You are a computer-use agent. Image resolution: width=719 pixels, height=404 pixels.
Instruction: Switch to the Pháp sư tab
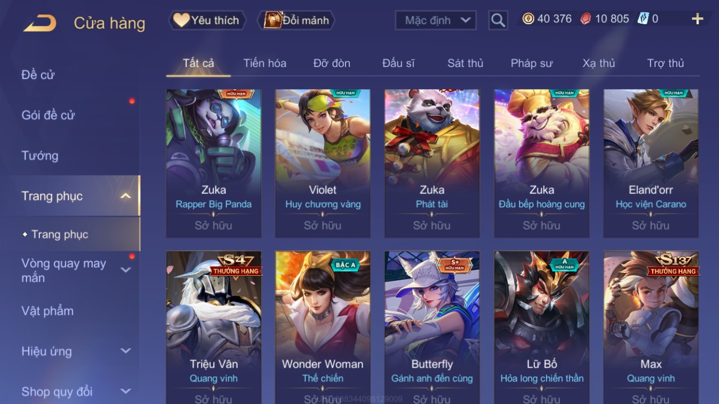pyautogui.click(x=531, y=63)
